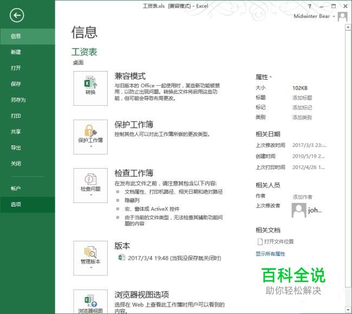This screenshot has width=352, height=314.
Task: Open the Midwinter Bear account dropdown arrow
Action: [x=334, y=16]
